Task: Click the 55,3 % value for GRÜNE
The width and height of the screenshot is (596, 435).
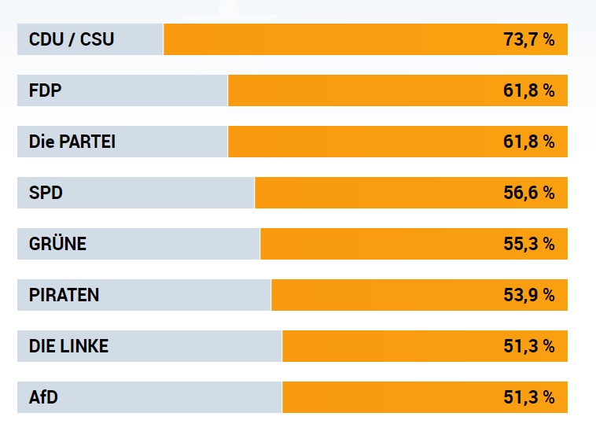Action: pos(529,244)
